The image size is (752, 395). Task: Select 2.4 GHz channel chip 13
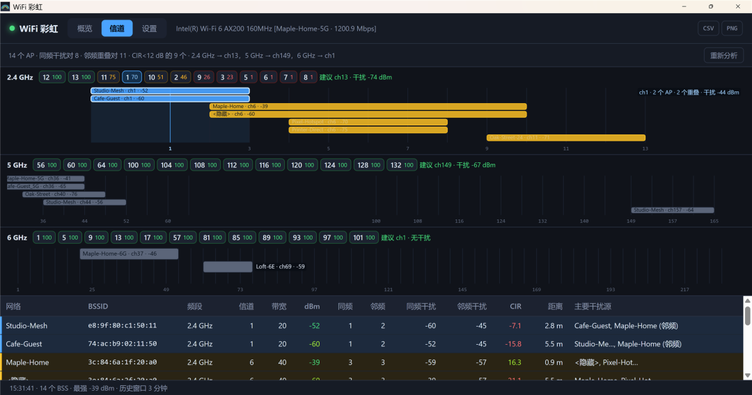[81, 77]
